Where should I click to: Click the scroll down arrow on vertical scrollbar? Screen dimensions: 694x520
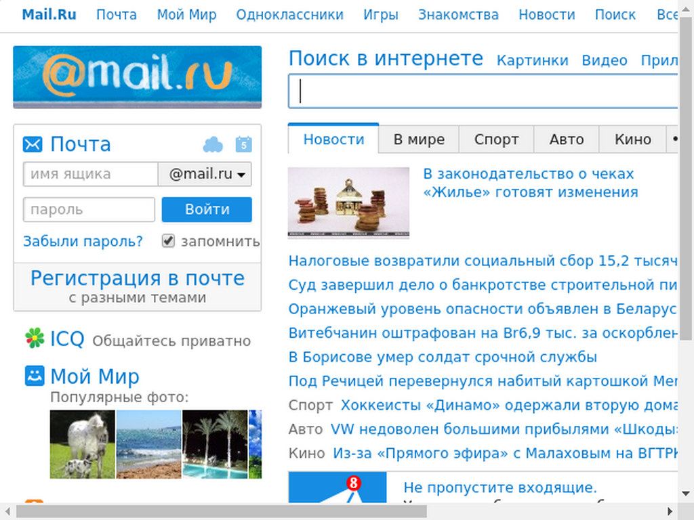pos(686,494)
